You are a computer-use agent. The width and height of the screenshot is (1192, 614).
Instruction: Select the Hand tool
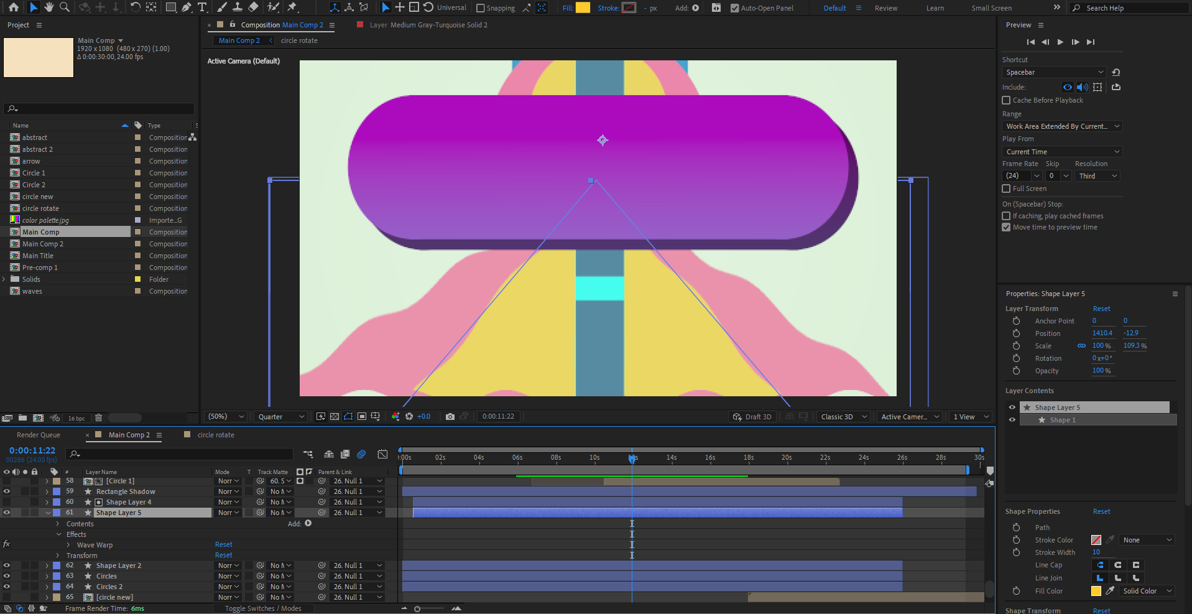49,7
